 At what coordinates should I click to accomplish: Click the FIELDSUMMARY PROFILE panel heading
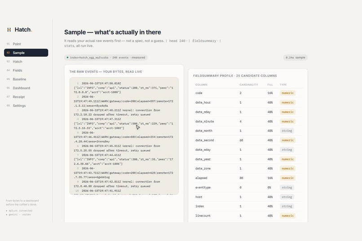[235, 76]
